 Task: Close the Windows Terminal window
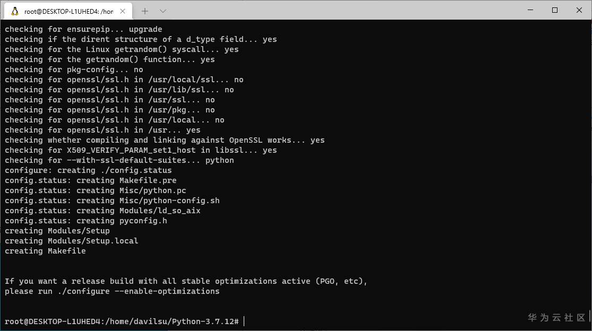[x=579, y=10]
